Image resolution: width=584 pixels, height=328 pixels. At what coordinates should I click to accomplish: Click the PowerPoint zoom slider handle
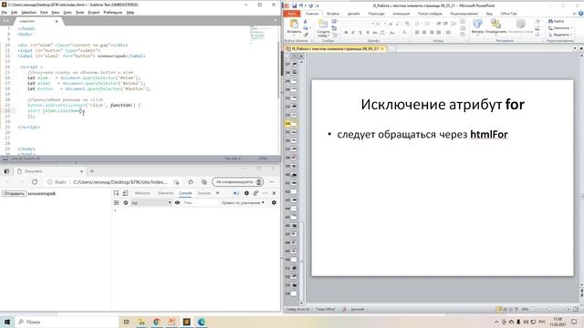(x=549, y=309)
